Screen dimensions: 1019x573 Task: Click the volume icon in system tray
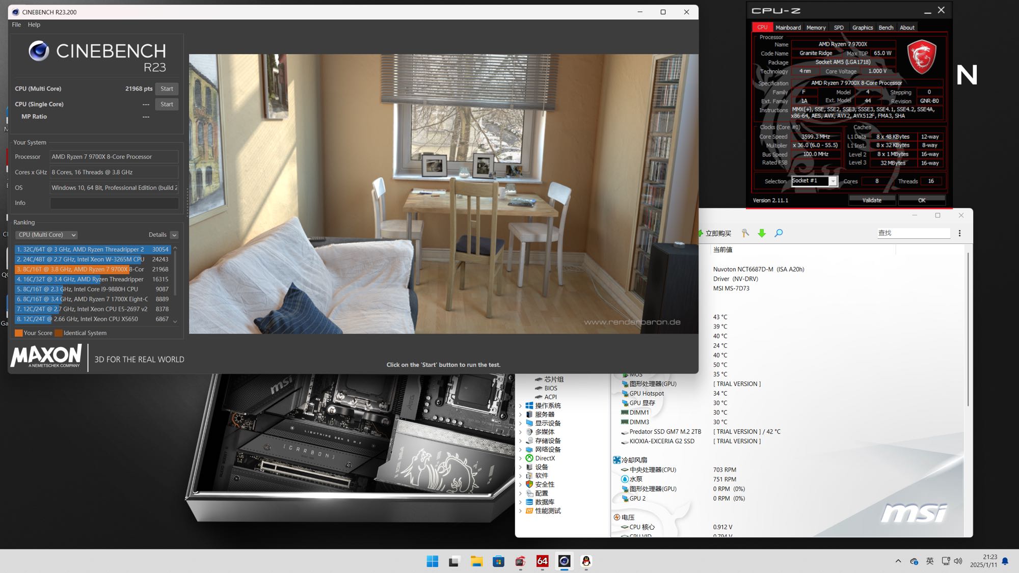958,561
